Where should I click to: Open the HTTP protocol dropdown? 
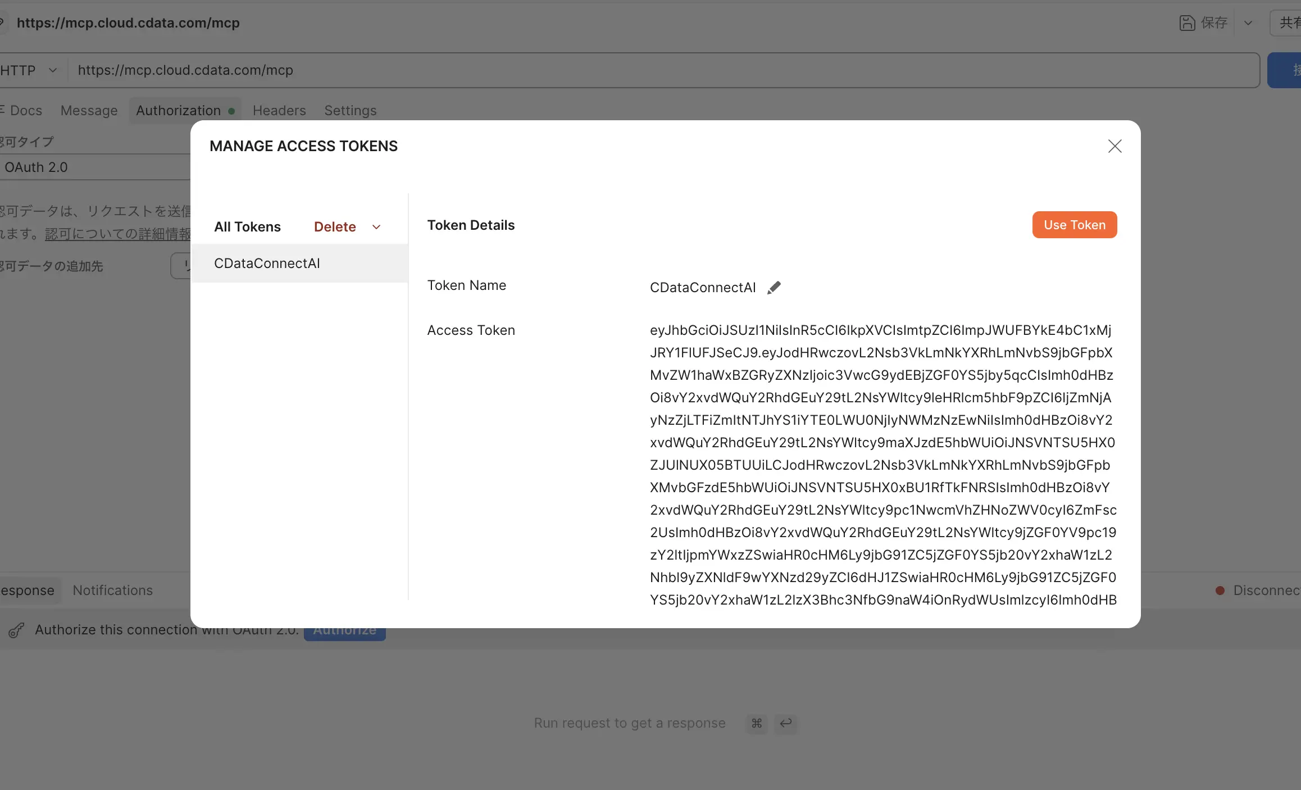[x=29, y=70]
